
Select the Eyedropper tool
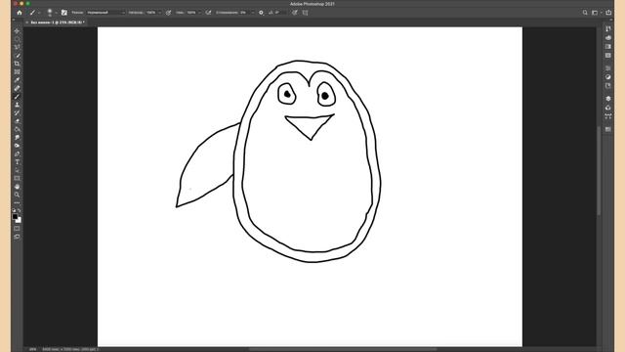[17, 80]
